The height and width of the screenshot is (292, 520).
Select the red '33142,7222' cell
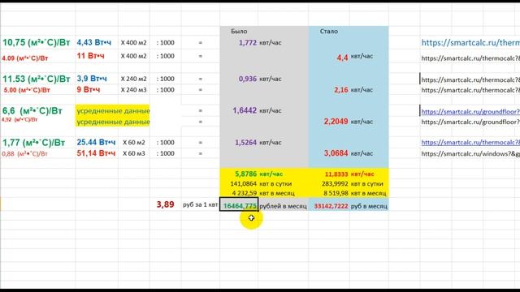tap(331, 206)
